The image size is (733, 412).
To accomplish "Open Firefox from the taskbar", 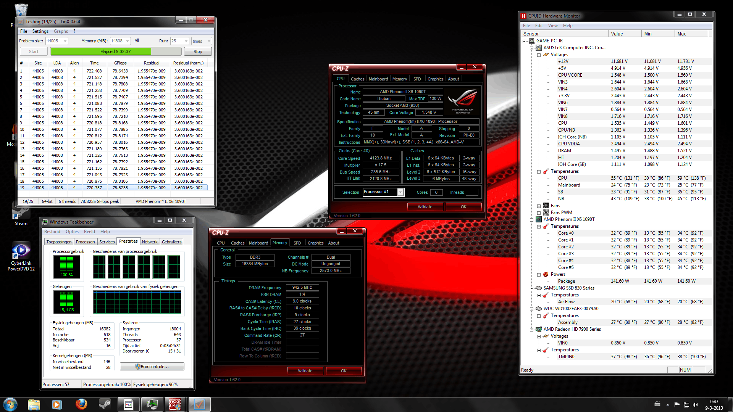I will tap(81, 404).
